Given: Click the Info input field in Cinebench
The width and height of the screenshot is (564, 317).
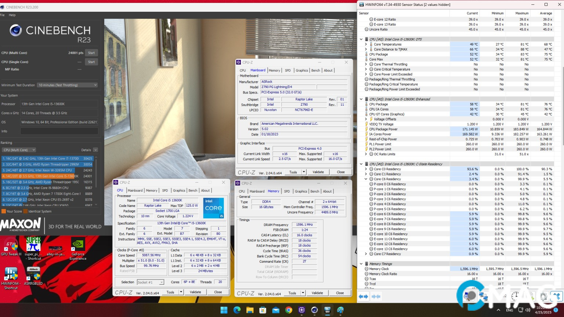Looking at the screenshot, I should (x=59, y=131).
